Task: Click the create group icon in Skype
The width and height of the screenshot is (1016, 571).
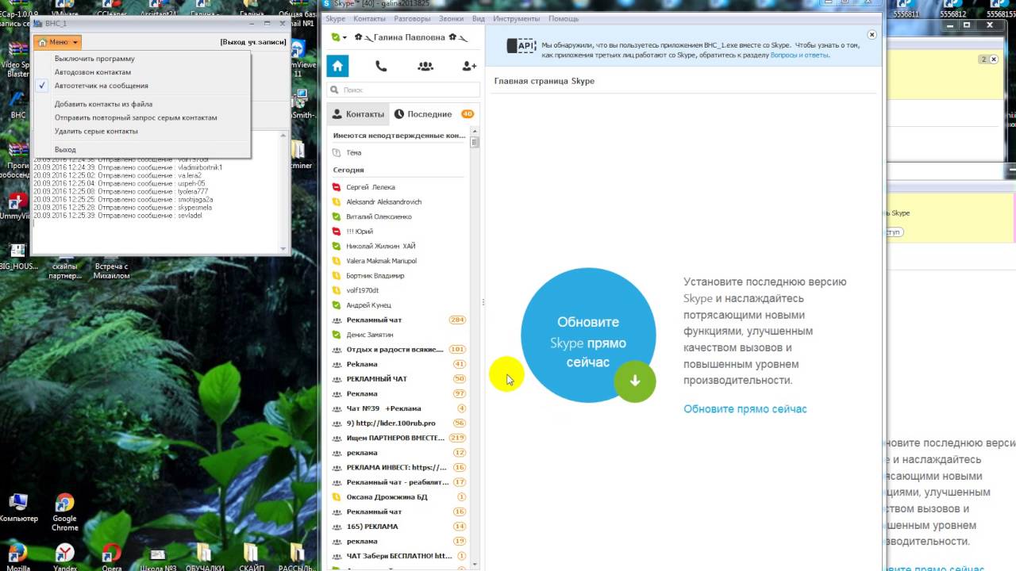Action: point(425,67)
